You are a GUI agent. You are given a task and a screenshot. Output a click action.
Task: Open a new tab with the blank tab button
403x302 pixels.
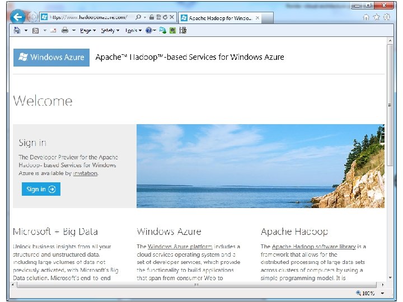(x=267, y=18)
